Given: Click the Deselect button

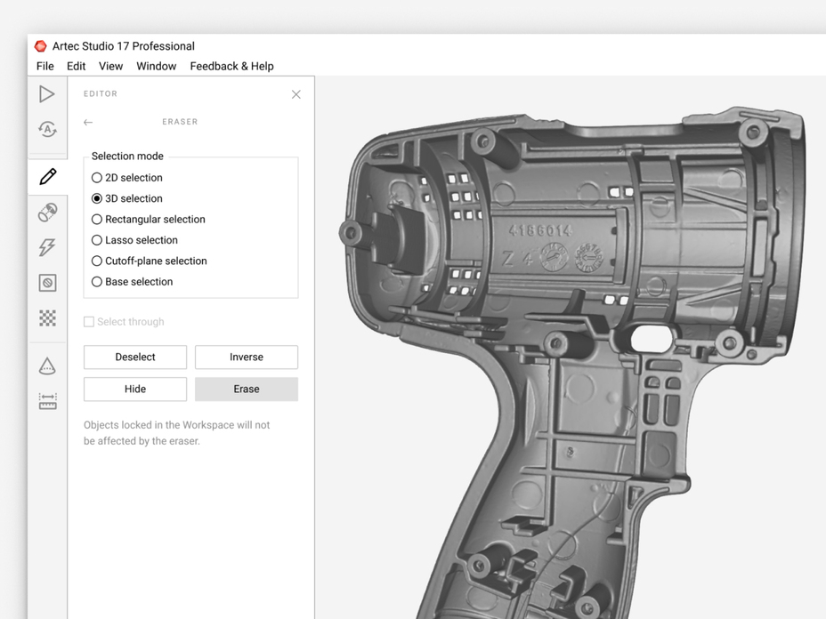Looking at the screenshot, I should coord(135,357).
